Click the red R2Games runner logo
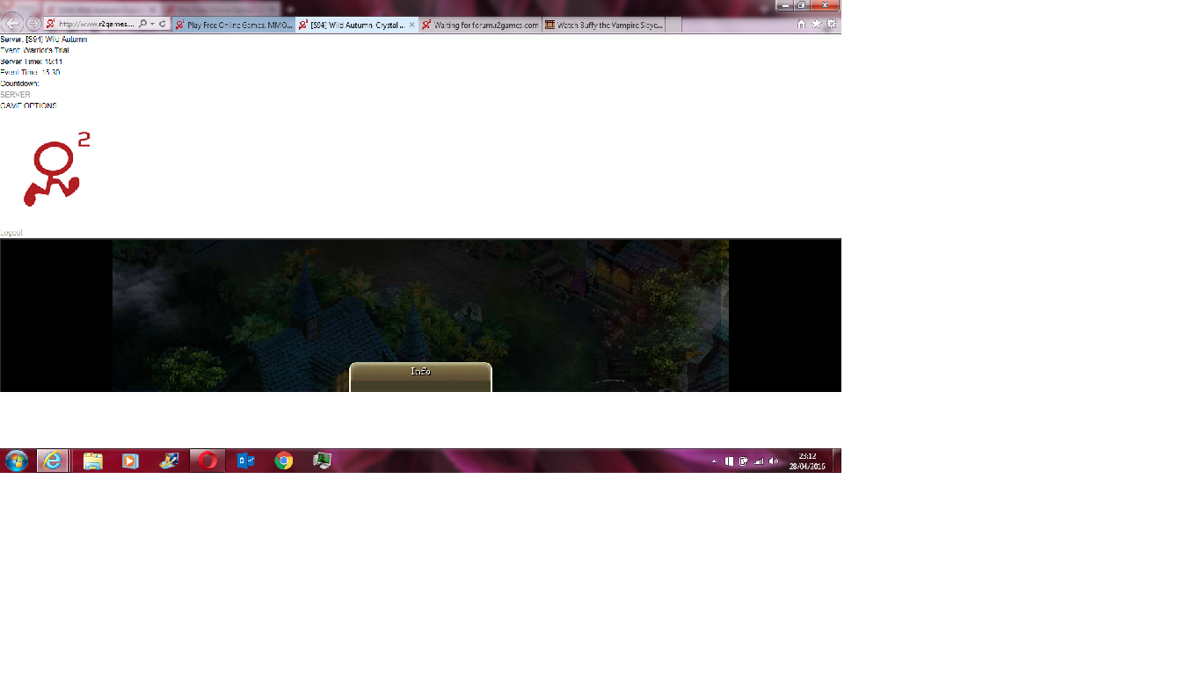The width and height of the screenshot is (1201, 675). (x=57, y=170)
